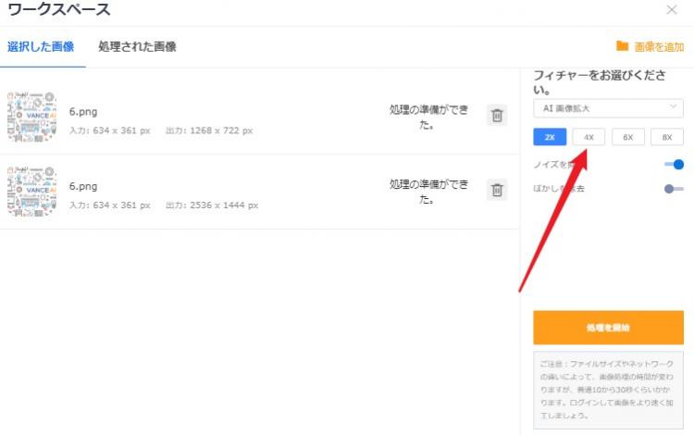Open the 処理された画像 tab
694x435 pixels.
coord(137,46)
